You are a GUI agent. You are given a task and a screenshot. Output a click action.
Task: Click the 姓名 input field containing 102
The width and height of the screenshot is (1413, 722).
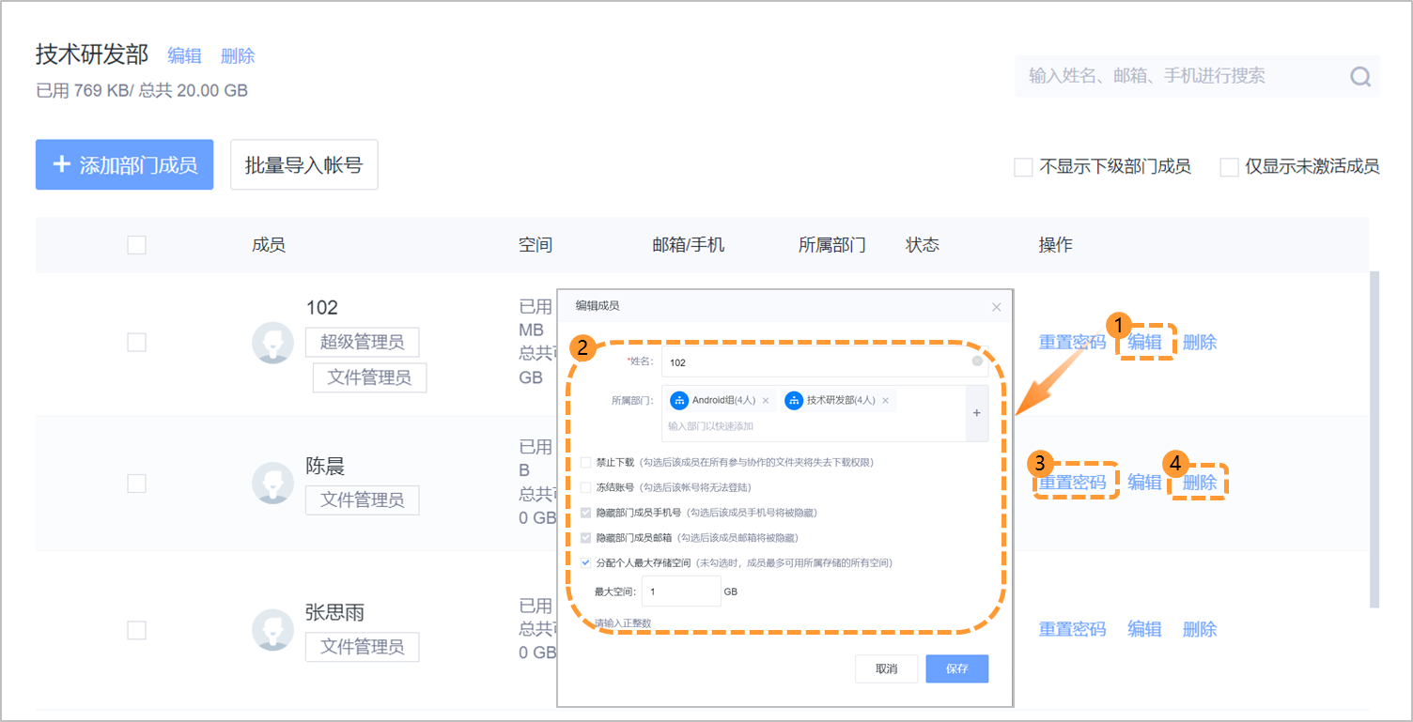tap(825, 361)
